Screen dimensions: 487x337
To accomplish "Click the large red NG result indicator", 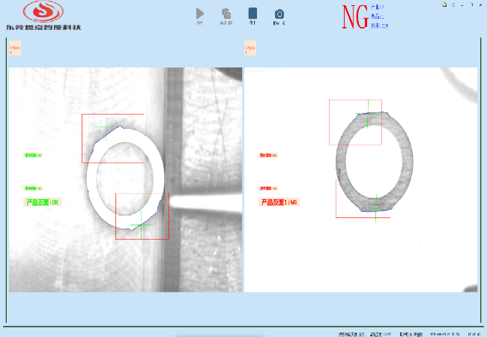I will coord(354,18).
